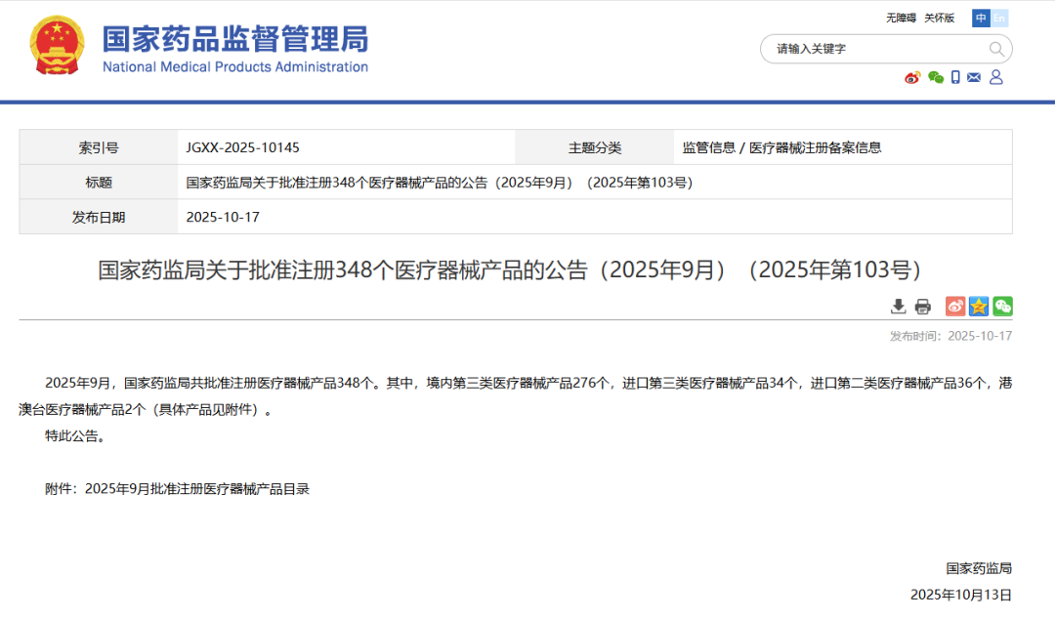Share to QZone with the star icon
This screenshot has width=1055, height=620.
point(979,307)
